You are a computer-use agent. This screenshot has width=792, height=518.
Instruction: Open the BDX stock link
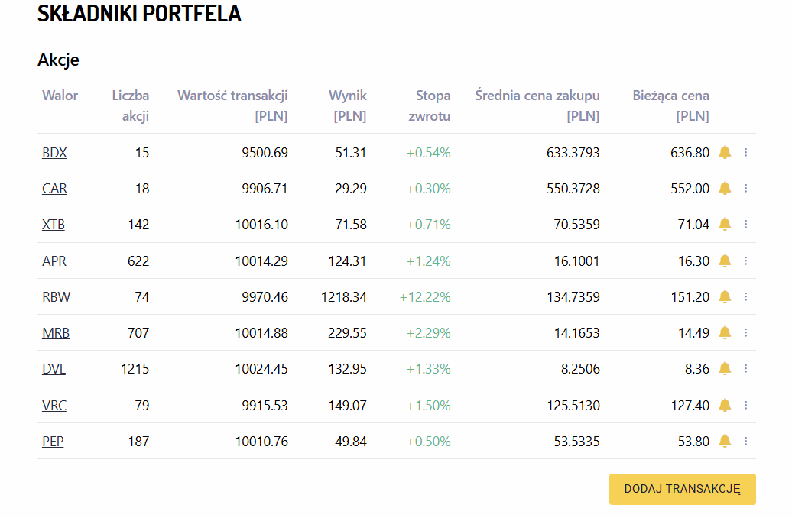click(54, 153)
